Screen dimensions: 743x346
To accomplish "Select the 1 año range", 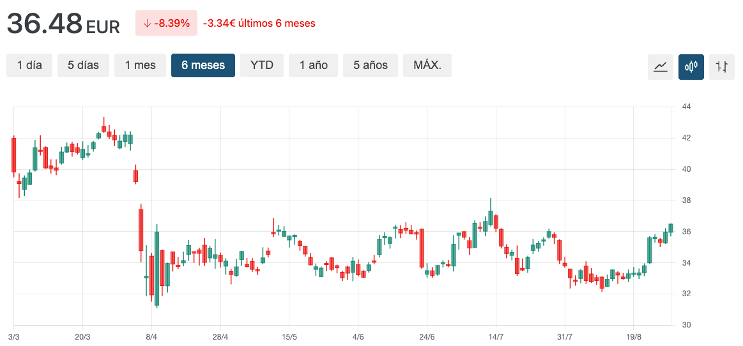I will 314,65.
